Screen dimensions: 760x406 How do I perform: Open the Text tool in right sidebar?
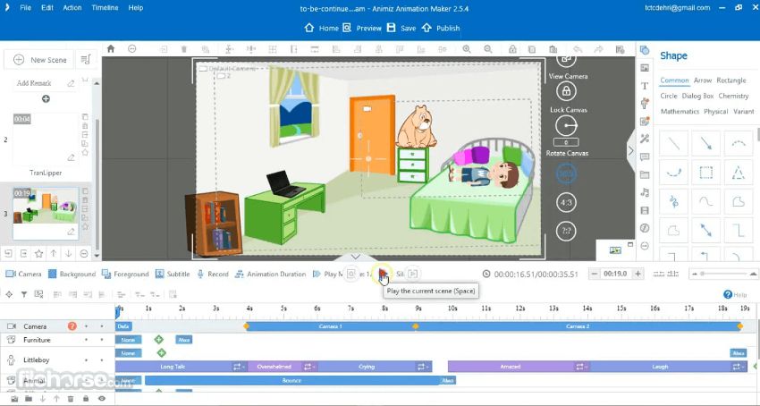coord(644,86)
